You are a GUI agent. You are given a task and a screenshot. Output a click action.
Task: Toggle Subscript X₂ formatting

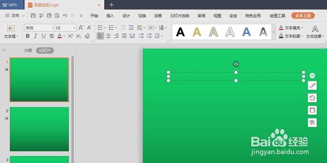(x=78, y=36)
